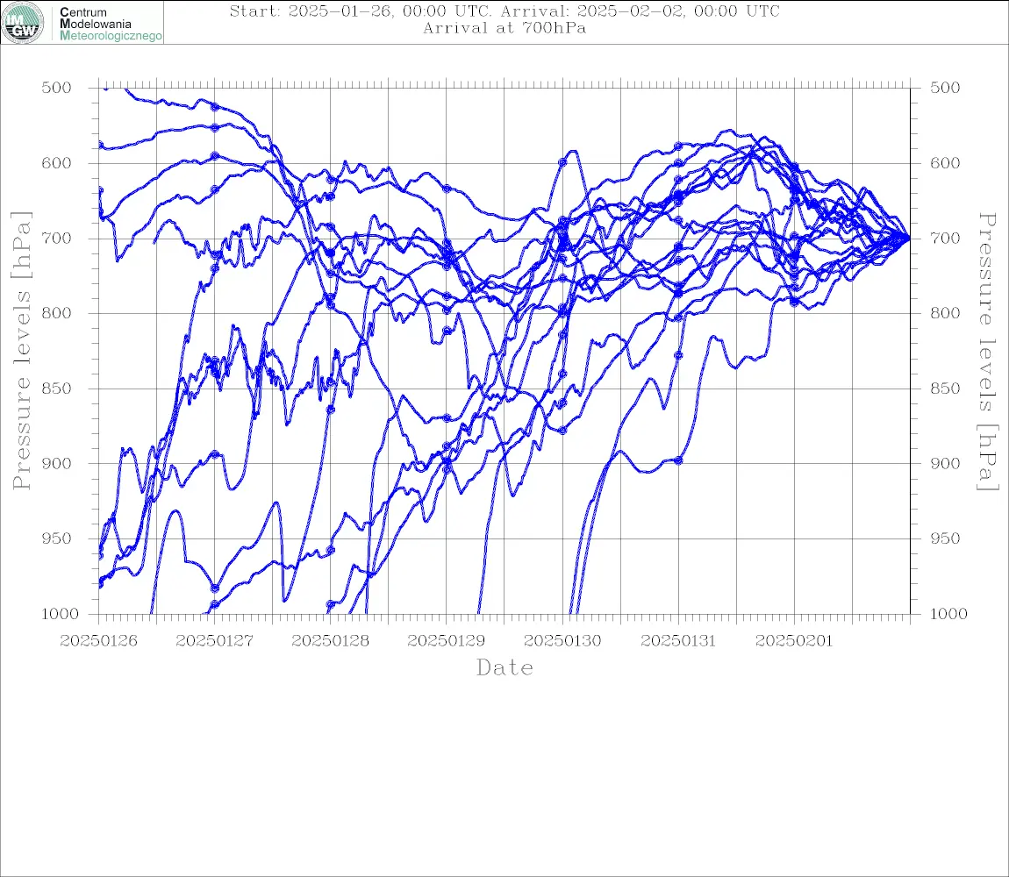Click the x-axis label 20250131

pos(678,641)
